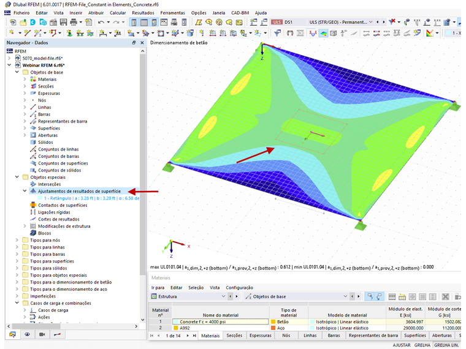Image resolution: width=466 pixels, height=349 pixels.
Task: Click the Dlubal cloud 'D' icon
Action: point(33,22)
